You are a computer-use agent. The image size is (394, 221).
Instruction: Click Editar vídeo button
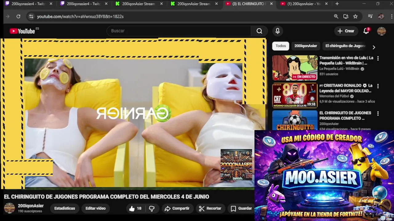pyautogui.click(x=95, y=208)
